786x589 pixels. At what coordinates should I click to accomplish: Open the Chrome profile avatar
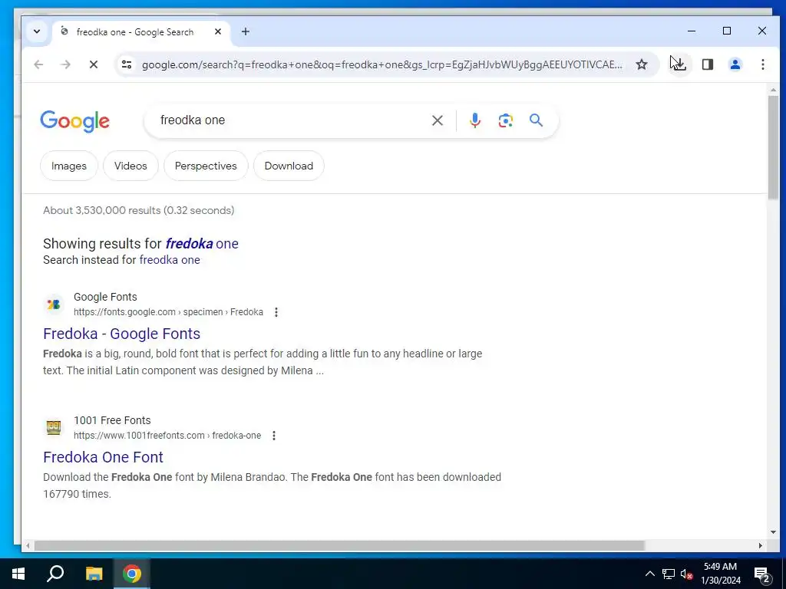click(x=735, y=64)
